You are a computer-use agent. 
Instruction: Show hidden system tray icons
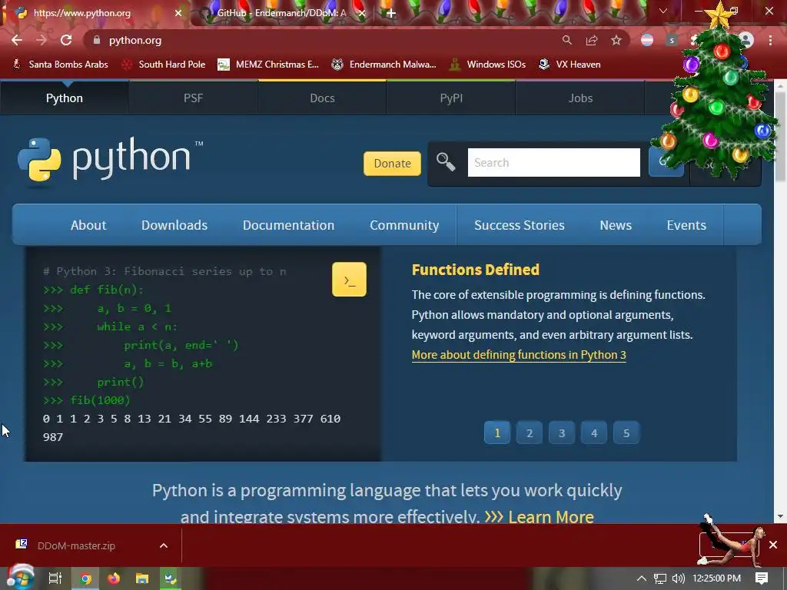tap(641, 578)
